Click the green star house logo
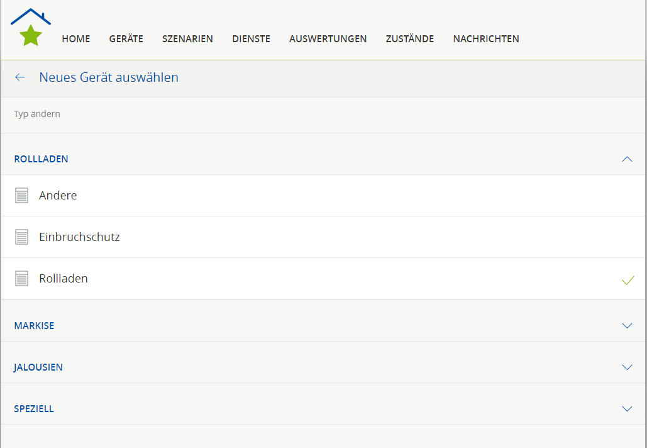 pos(30,28)
